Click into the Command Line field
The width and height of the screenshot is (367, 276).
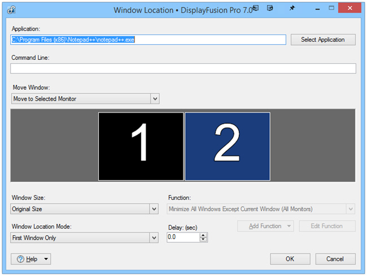tap(183, 68)
